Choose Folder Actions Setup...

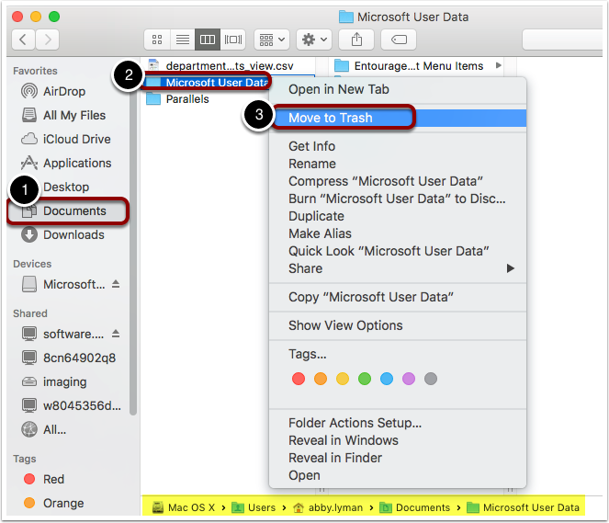[398, 423]
